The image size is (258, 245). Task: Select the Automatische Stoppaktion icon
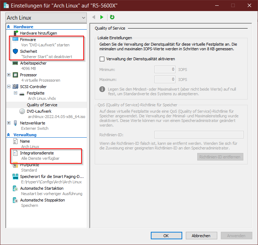pyautogui.click(x=15, y=200)
